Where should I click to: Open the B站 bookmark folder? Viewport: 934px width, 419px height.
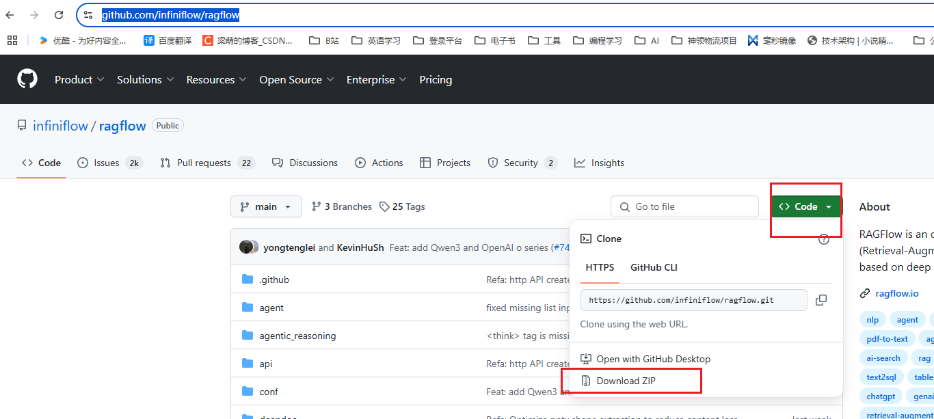[323, 40]
